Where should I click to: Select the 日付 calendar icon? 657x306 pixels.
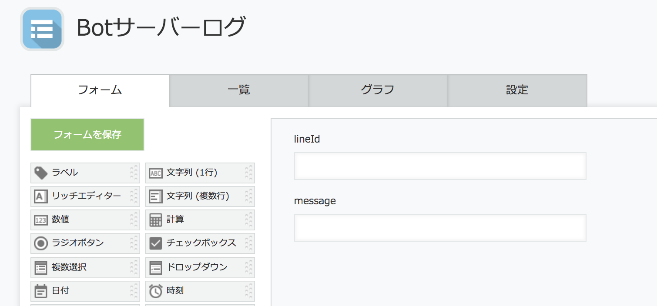40,291
